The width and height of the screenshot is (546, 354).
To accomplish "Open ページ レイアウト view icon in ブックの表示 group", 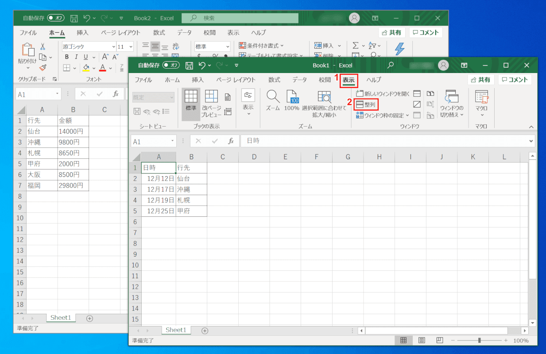I will point(228,97).
